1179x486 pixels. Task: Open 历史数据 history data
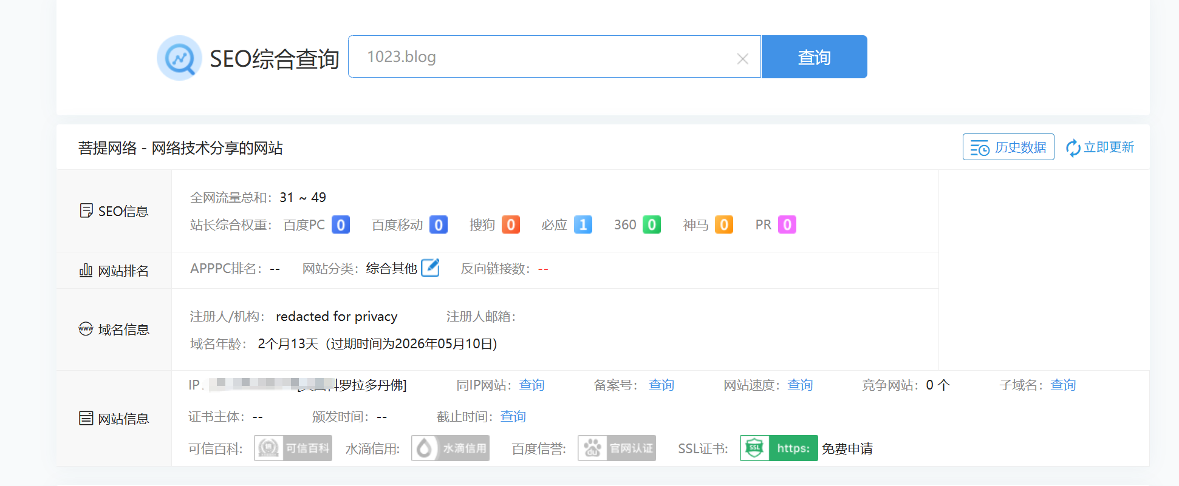[x=1008, y=147]
